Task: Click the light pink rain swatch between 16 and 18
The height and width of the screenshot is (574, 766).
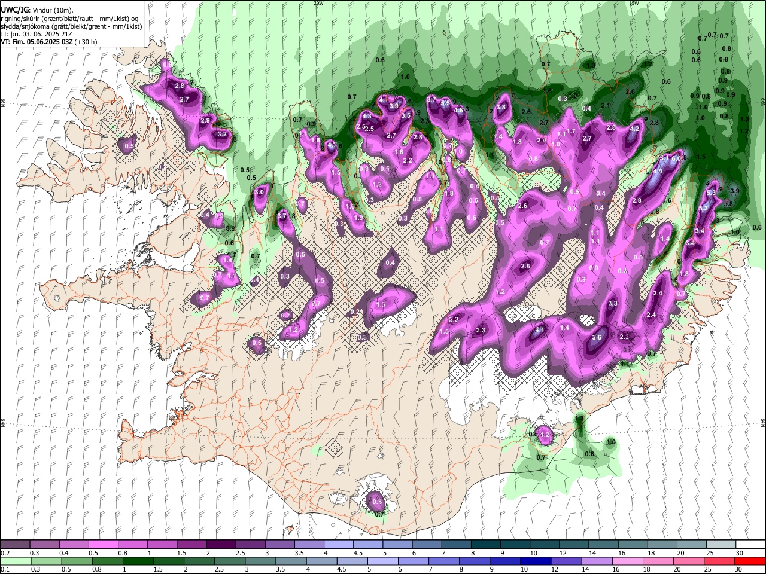Action: [x=627, y=561]
